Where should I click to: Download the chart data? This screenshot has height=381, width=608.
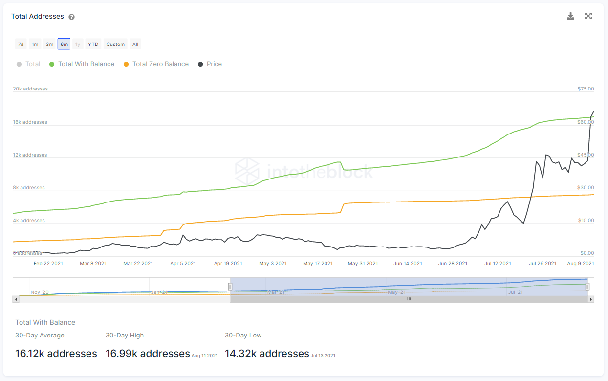[570, 16]
